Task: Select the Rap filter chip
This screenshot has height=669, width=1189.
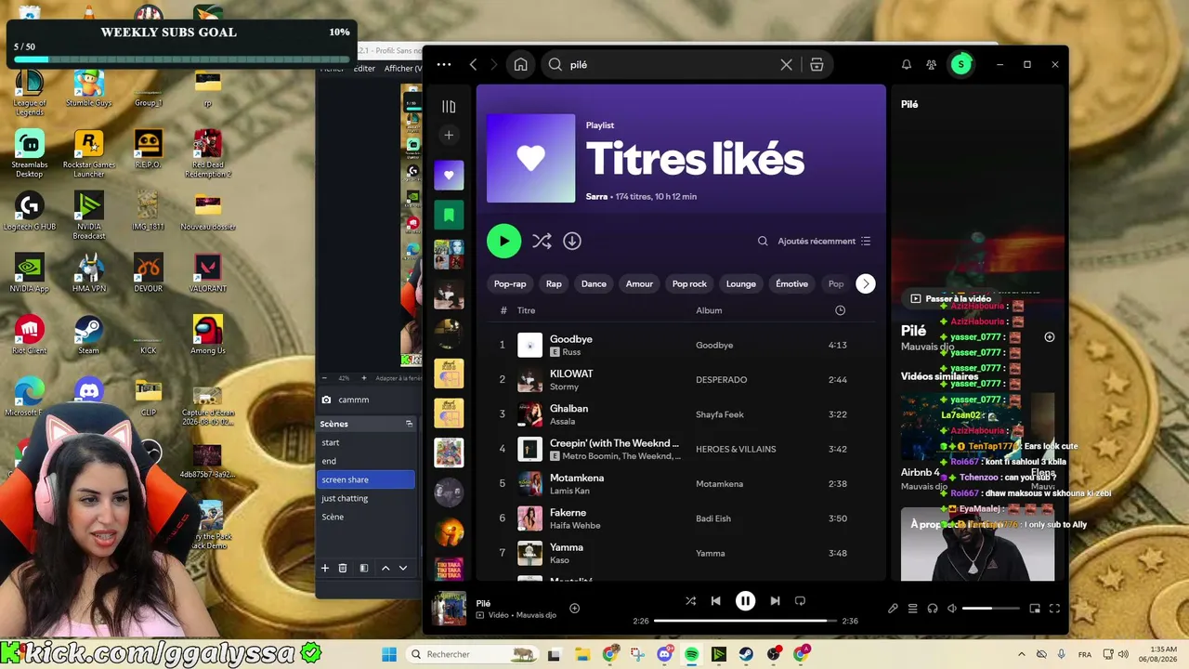Action: point(554,283)
